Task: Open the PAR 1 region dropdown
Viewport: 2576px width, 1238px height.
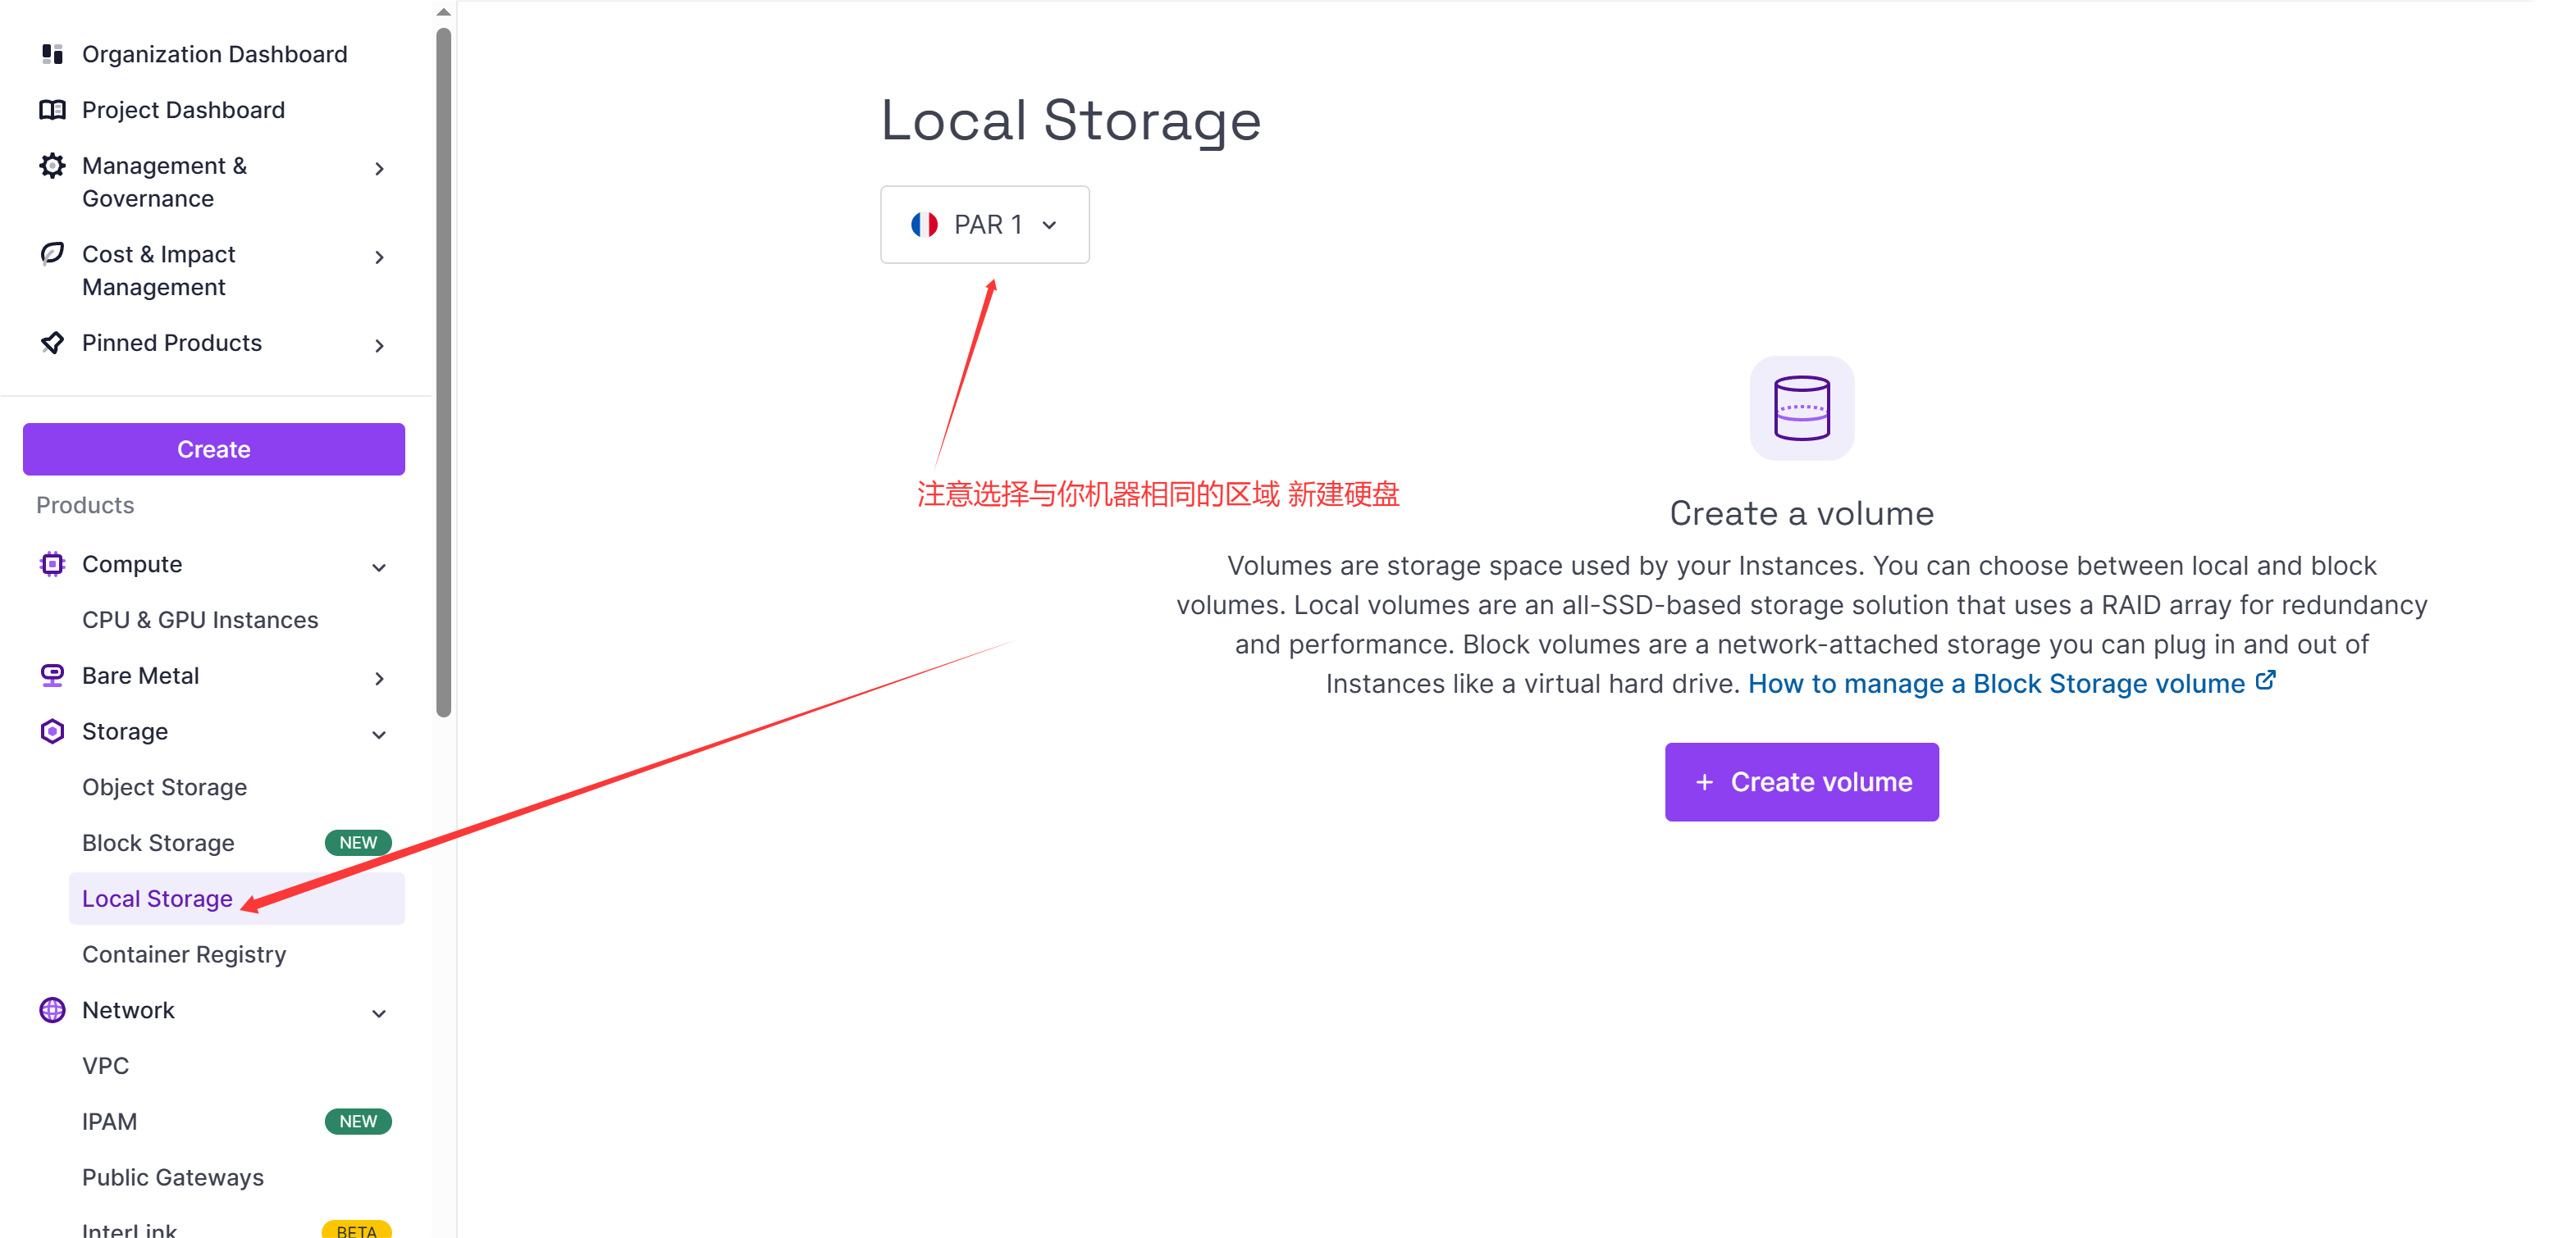Action: coord(984,225)
